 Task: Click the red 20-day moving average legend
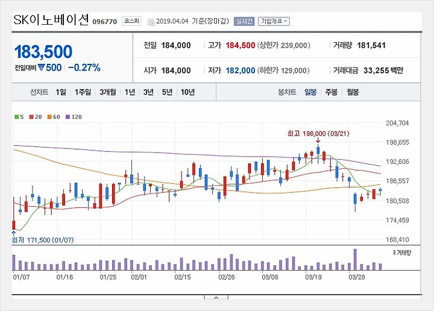click(x=36, y=117)
